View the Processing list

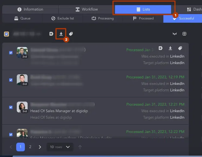point(103,18)
